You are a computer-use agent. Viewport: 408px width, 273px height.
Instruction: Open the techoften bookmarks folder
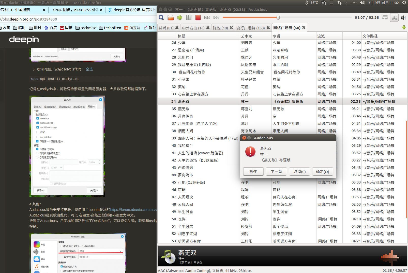[110, 28]
